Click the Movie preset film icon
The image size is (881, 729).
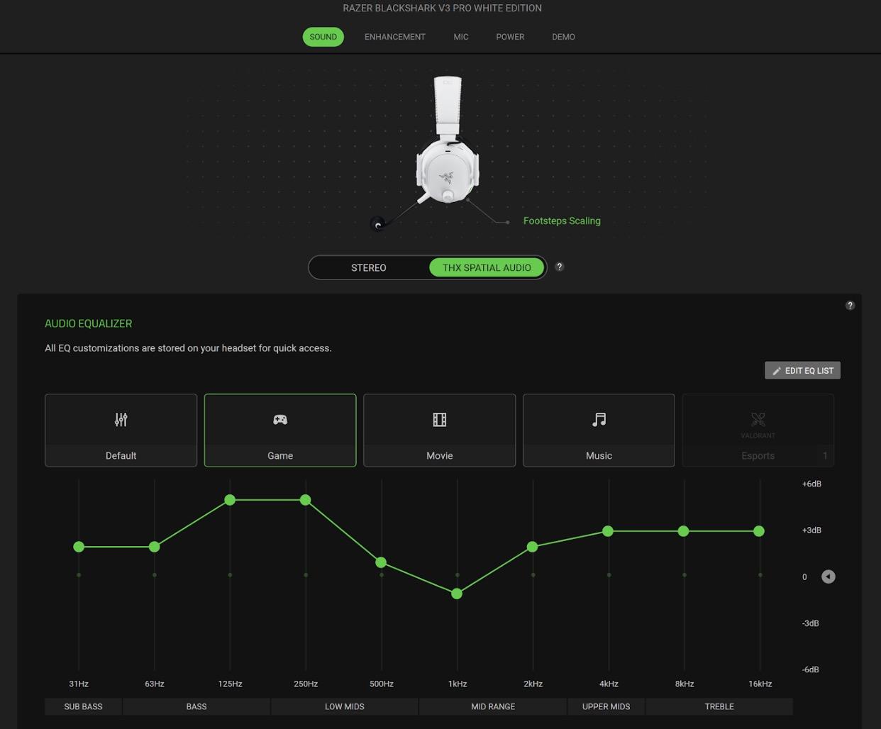tap(440, 420)
